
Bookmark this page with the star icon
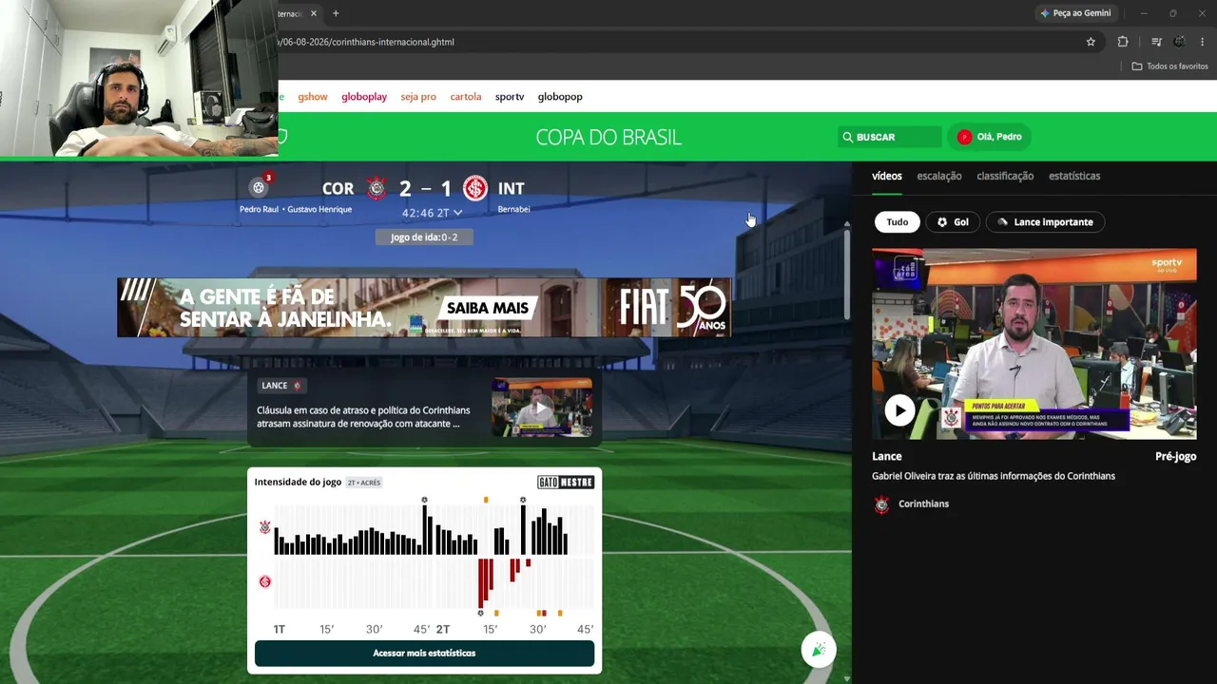pyautogui.click(x=1091, y=42)
